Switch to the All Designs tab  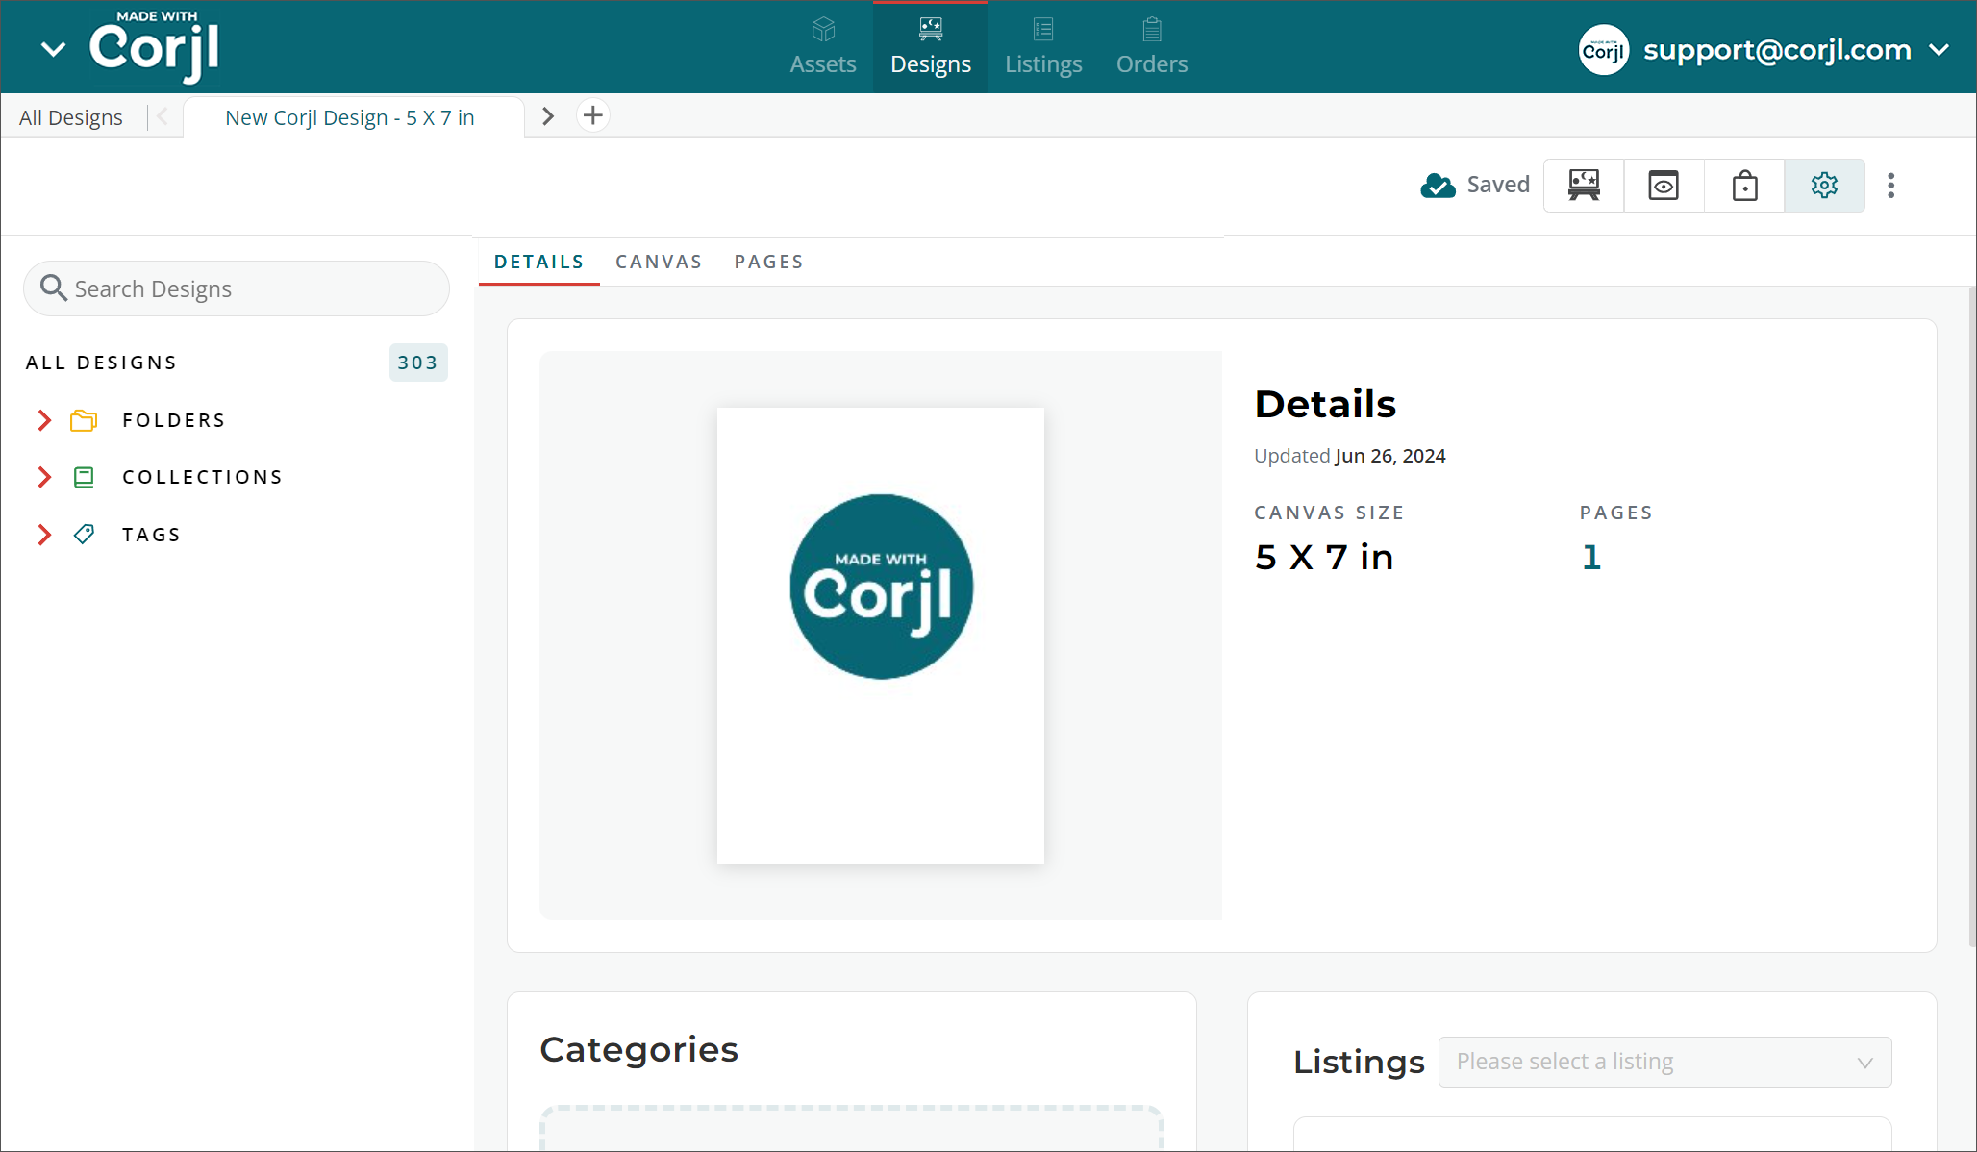(71, 117)
